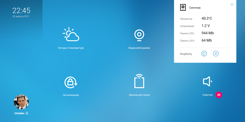This screenshot has width=245, height=122.
Task: Click the Raspberry shutdown X icon
Action: tap(216, 54)
